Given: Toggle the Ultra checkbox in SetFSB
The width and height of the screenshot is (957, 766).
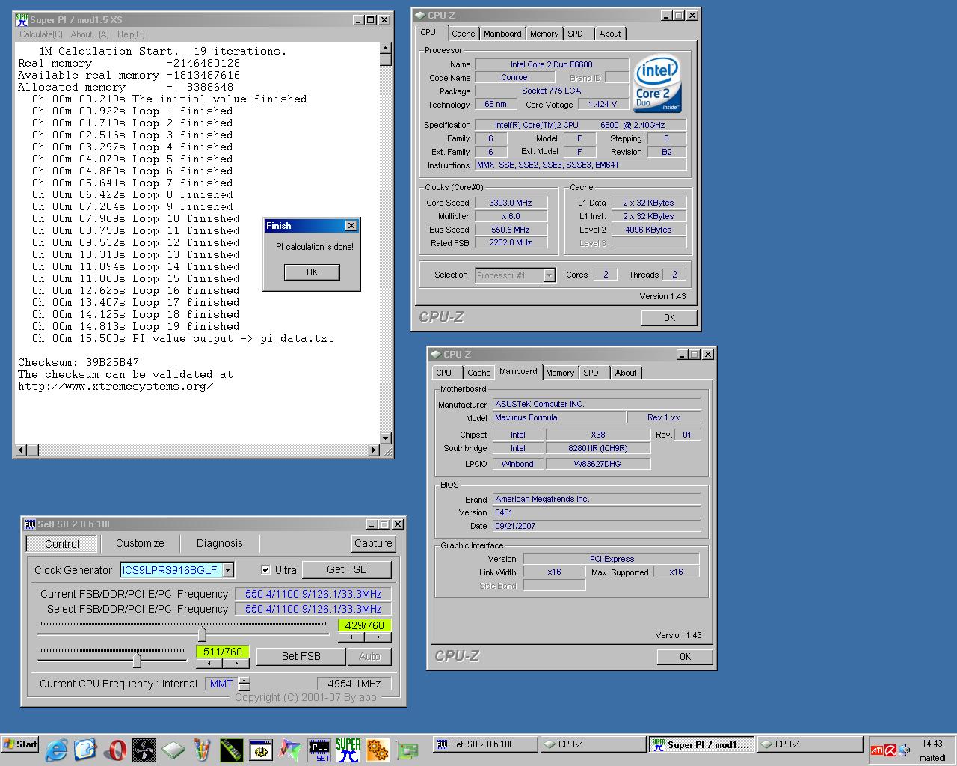Looking at the screenshot, I should point(265,569).
